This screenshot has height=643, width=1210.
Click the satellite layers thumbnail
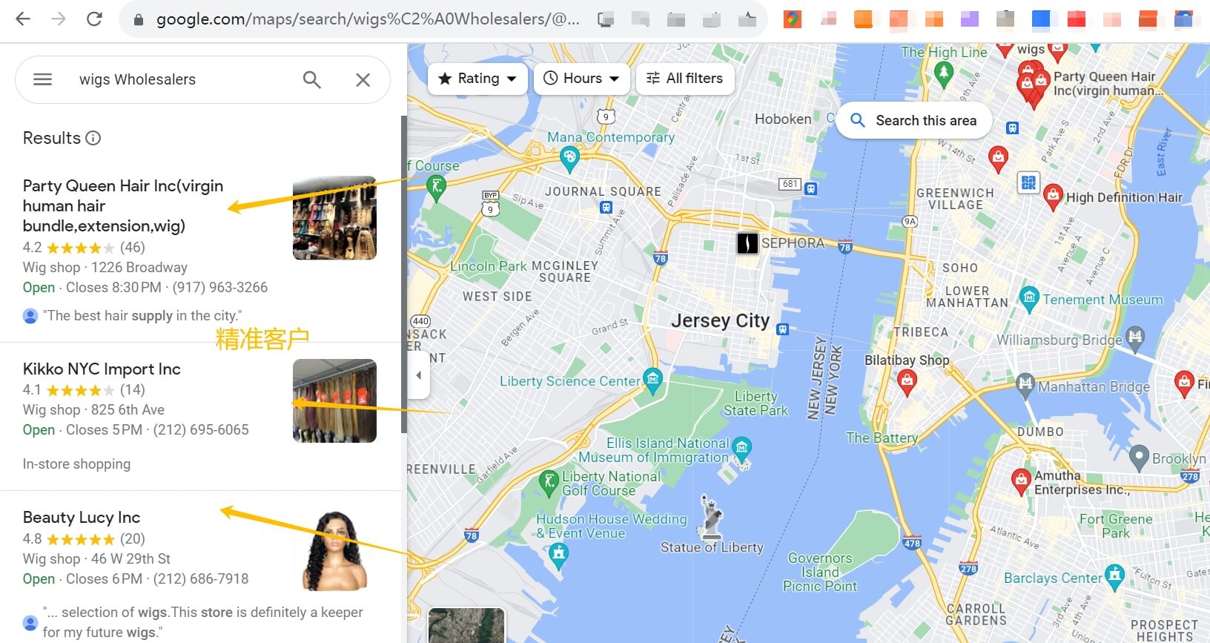(x=466, y=625)
